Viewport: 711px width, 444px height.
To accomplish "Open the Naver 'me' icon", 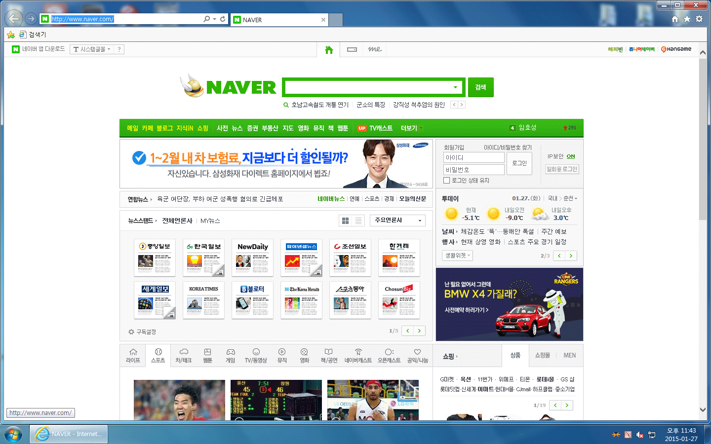I will click(x=375, y=49).
